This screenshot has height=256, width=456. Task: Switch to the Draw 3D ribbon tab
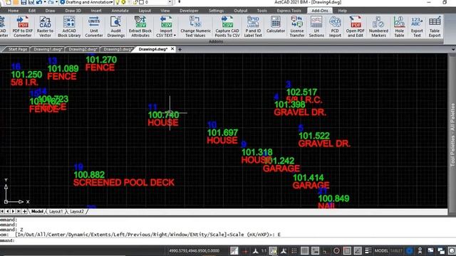[x=73, y=11]
